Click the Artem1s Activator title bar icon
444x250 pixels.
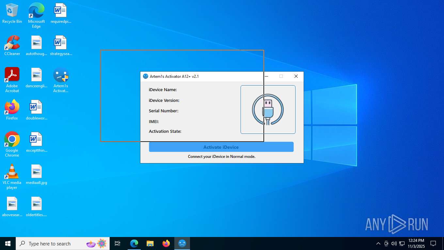click(x=146, y=76)
